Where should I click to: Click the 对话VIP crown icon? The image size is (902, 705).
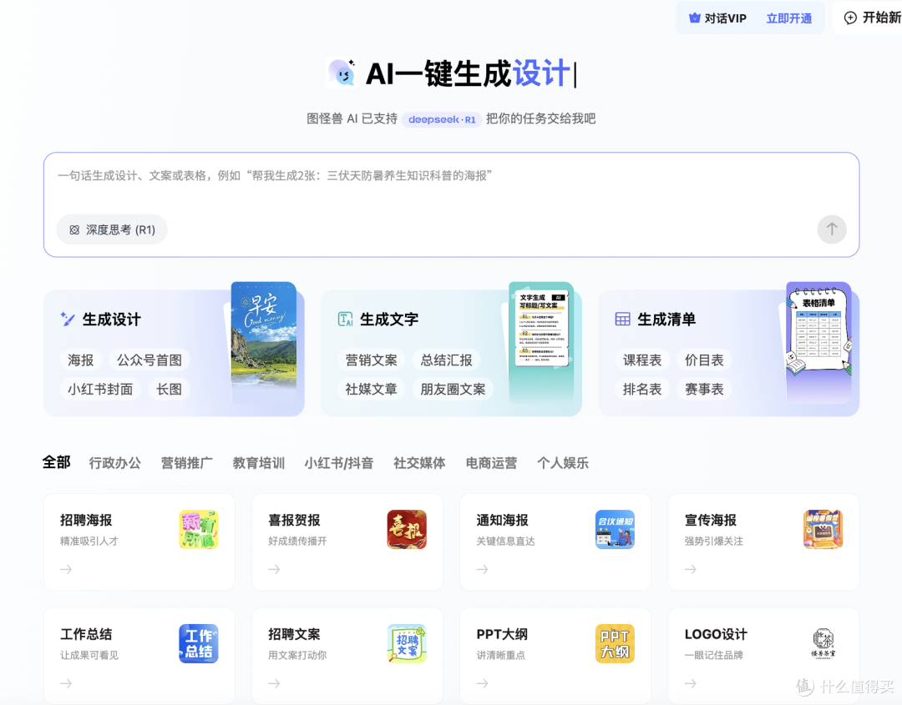(x=694, y=18)
